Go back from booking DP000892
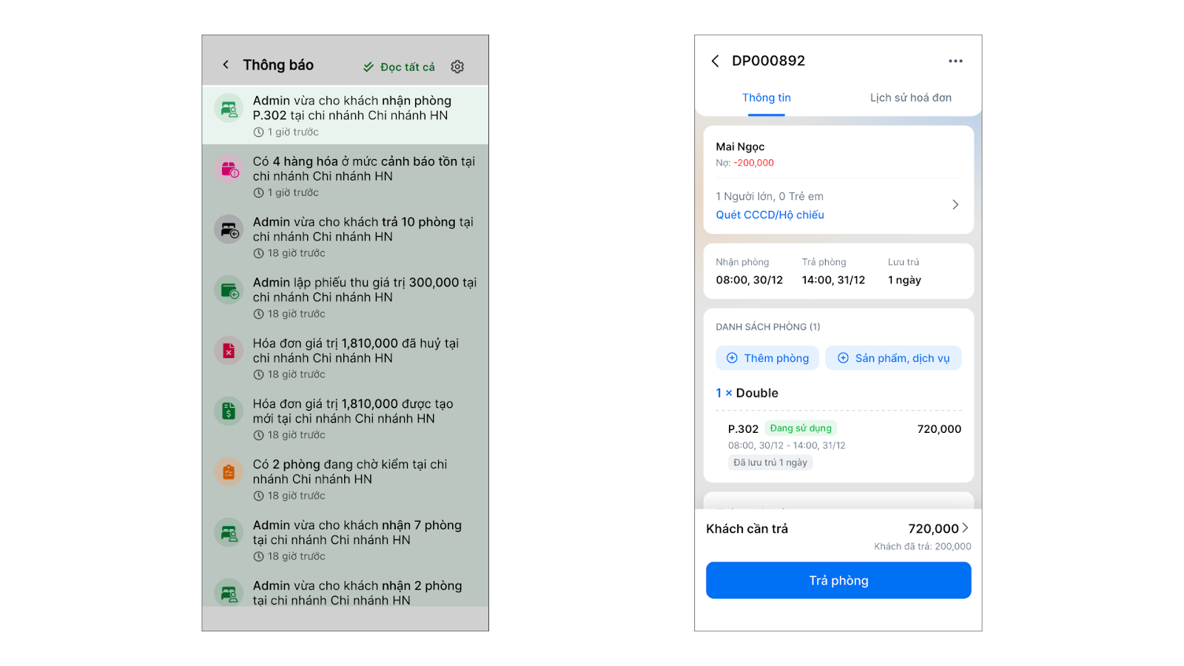 tap(715, 61)
